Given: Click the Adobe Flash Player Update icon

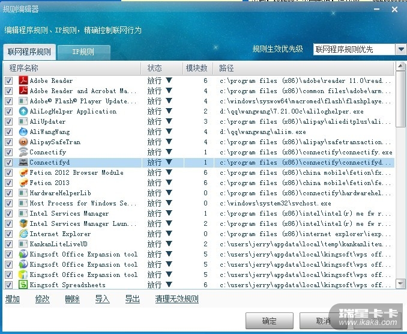Looking at the screenshot, I should pos(23,101).
